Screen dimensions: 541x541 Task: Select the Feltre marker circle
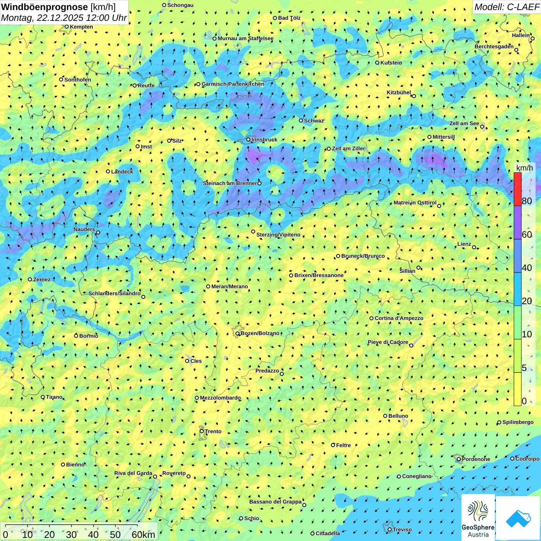click(333, 445)
